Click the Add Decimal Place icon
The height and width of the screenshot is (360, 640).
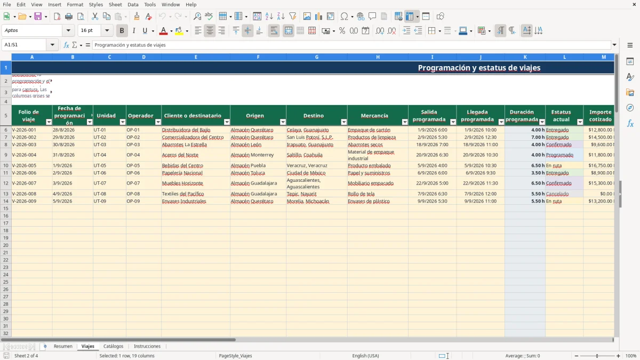[x=380, y=31]
